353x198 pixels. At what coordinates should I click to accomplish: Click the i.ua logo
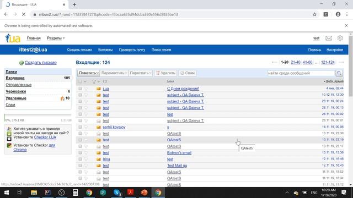point(13,38)
